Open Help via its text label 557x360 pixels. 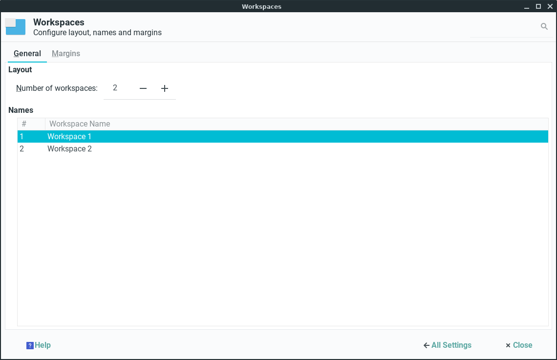point(43,345)
